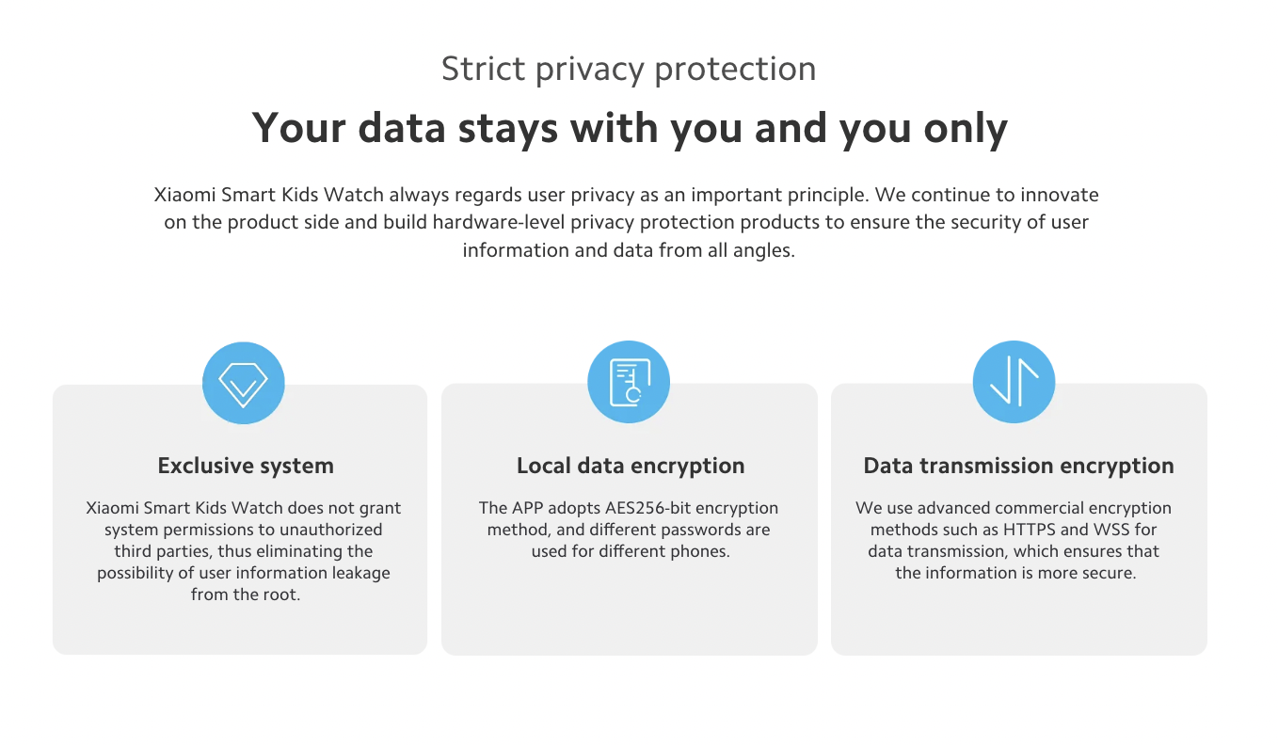The height and width of the screenshot is (745, 1278).
Task: Click the up-down arrows transmission icon
Action: (1014, 383)
